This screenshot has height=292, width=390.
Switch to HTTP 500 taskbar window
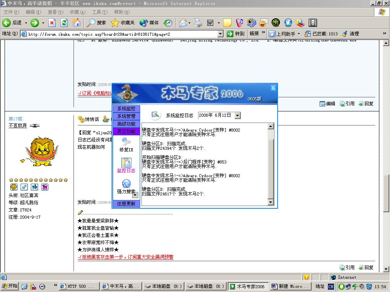click(x=79, y=286)
